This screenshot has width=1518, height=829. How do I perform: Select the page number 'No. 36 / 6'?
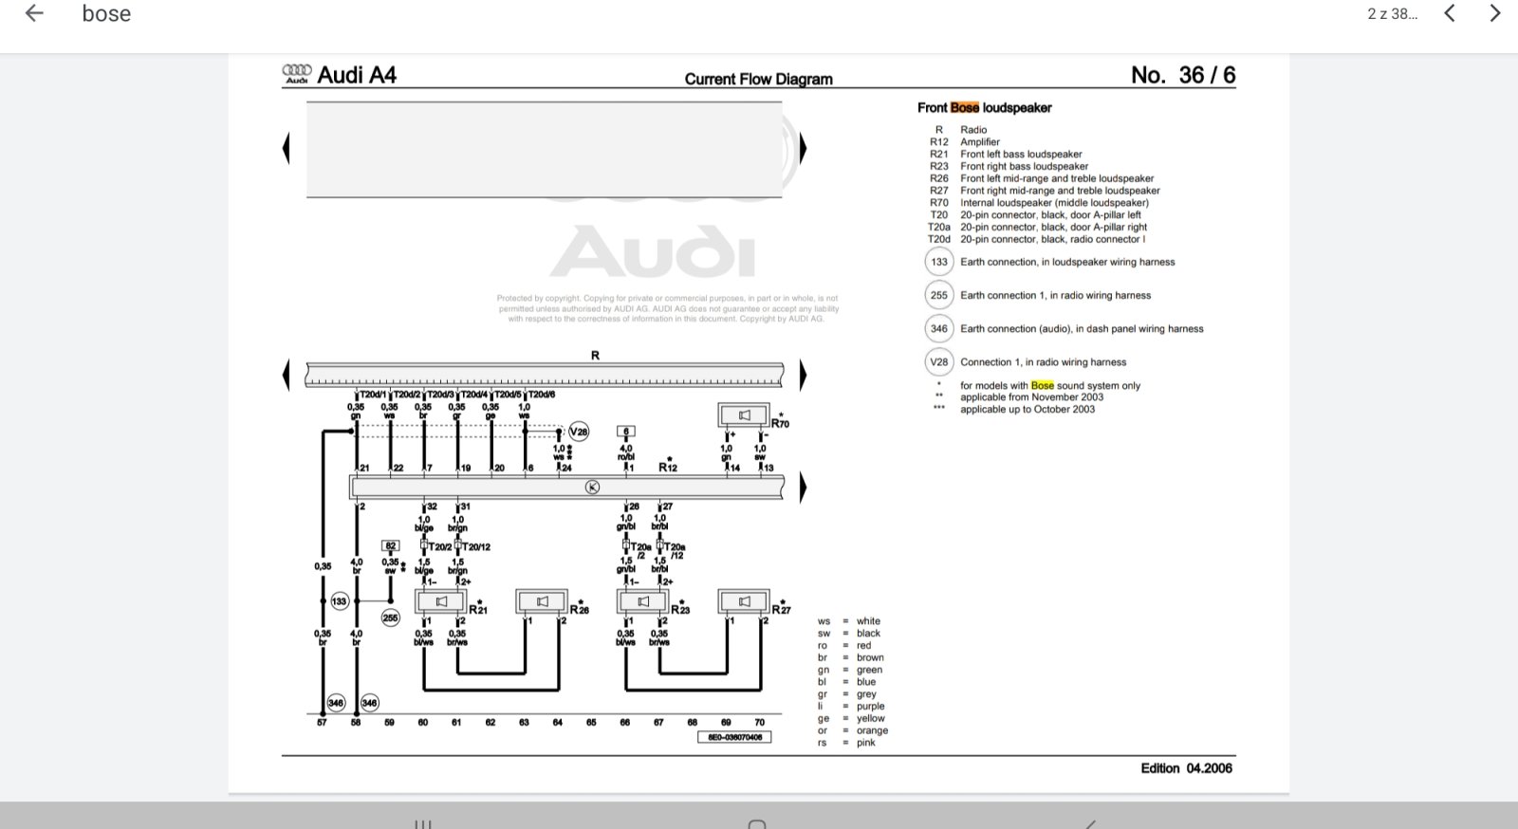(x=1183, y=75)
